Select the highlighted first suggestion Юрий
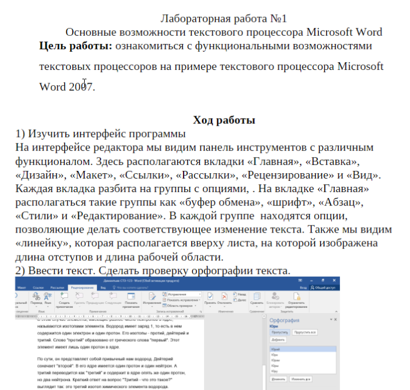The image size is (410, 390). point(303,349)
